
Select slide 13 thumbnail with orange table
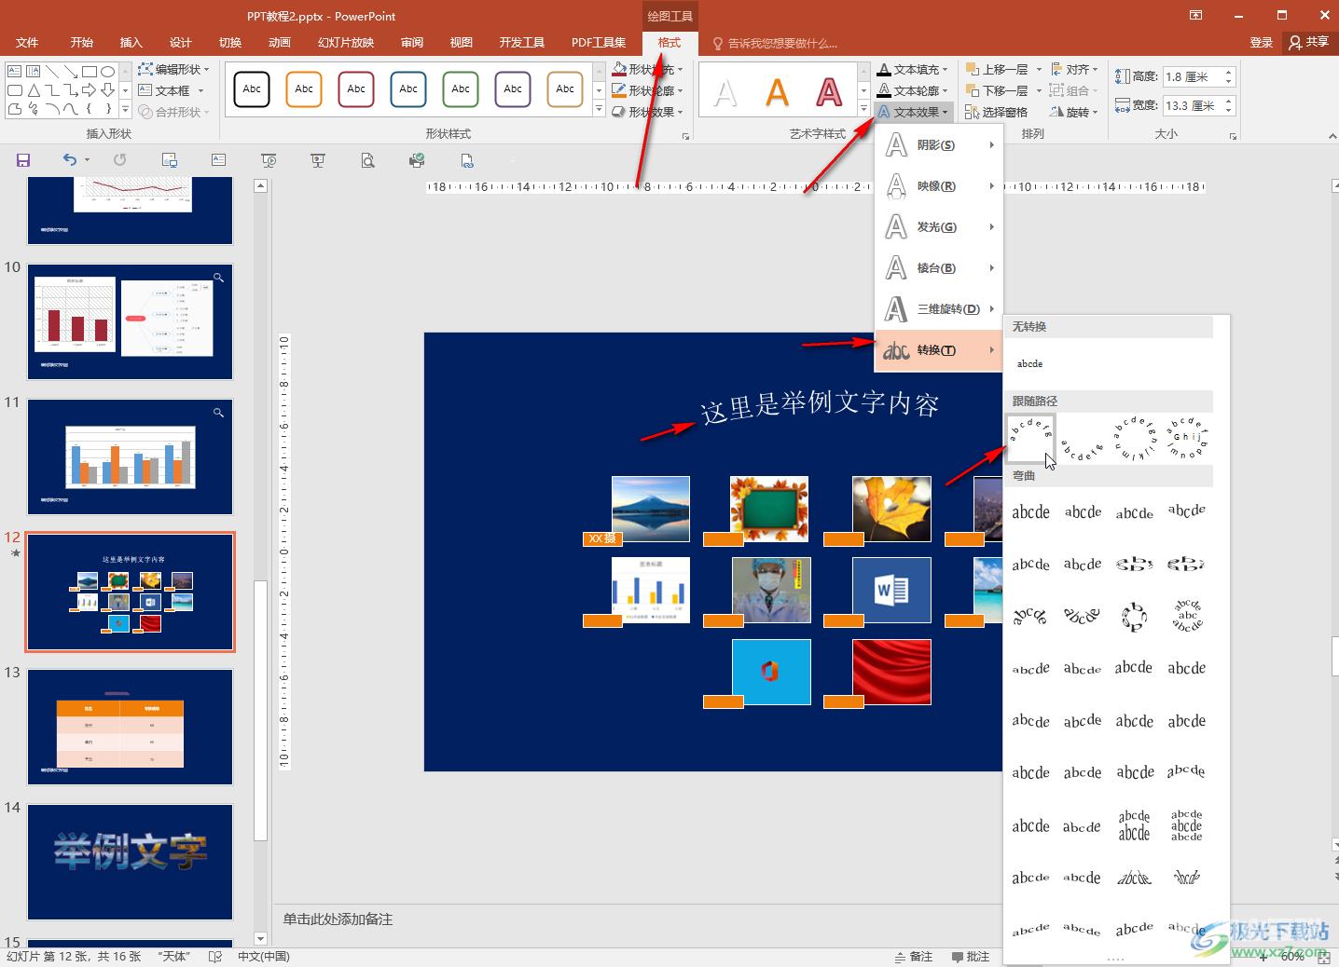pyautogui.click(x=131, y=727)
